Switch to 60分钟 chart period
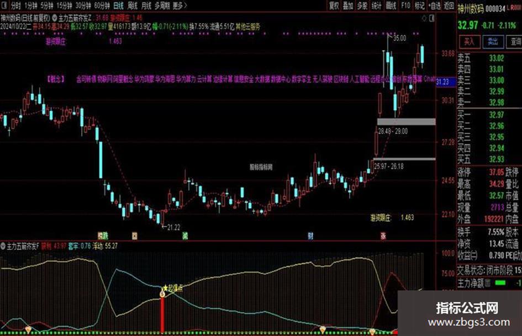522x336 pixels. click(x=102, y=6)
